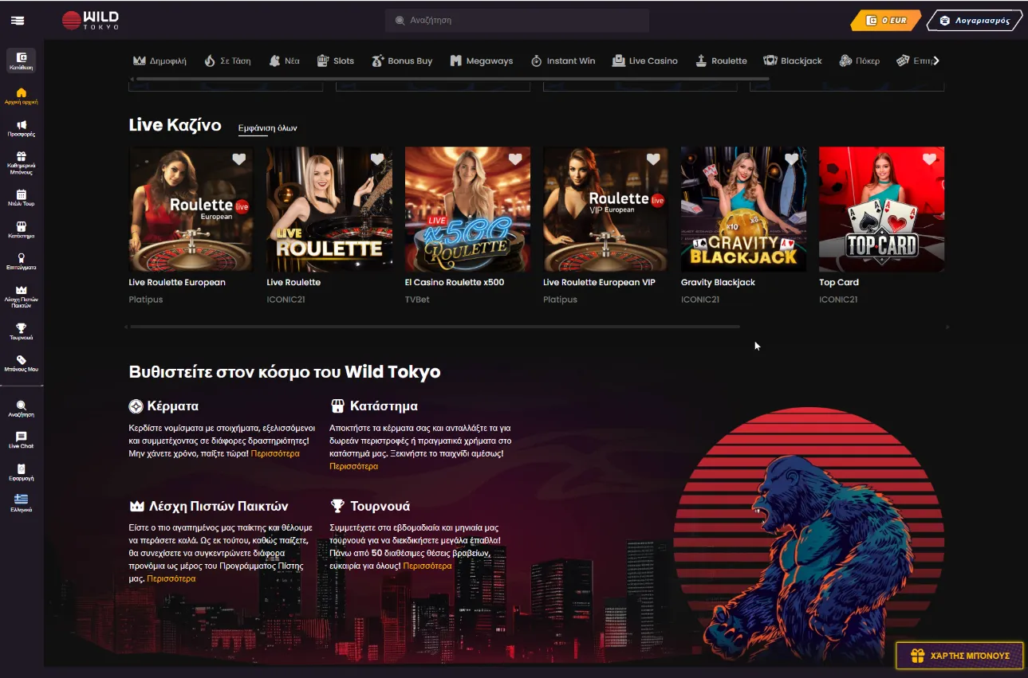Screen dimensions: 1028x678
Task: Select the Roulette category tab
Action: coord(721,61)
